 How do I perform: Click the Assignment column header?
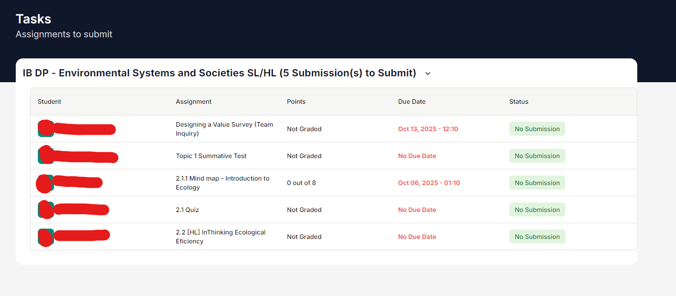click(194, 102)
